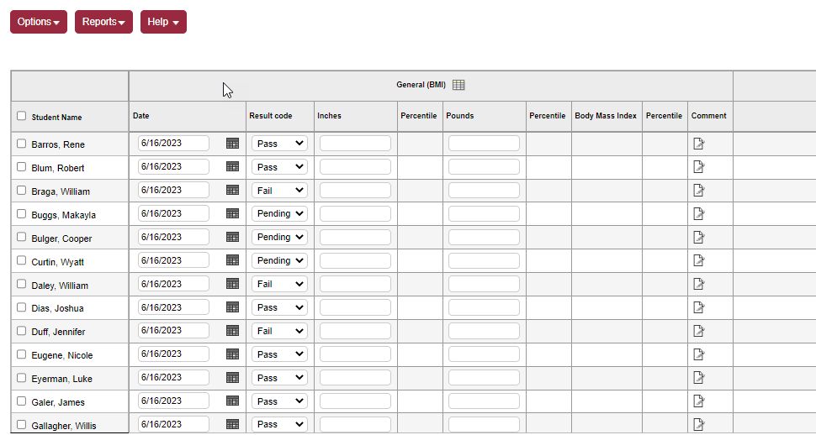
Task: Open calendar picker for Barros, Rene's date
Action: pyautogui.click(x=232, y=144)
